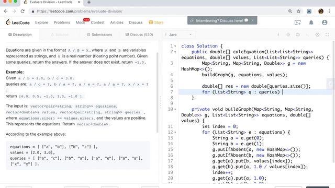The height and width of the screenshot is (188, 335).
Task: Open the editor info icon
Action: [278, 34]
